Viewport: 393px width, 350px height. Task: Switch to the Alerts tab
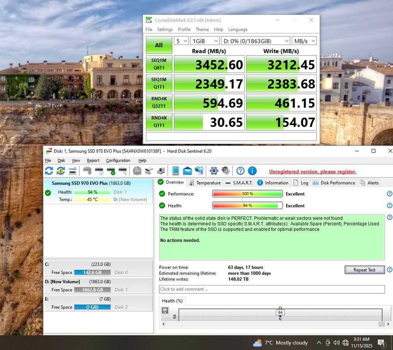[x=370, y=182]
